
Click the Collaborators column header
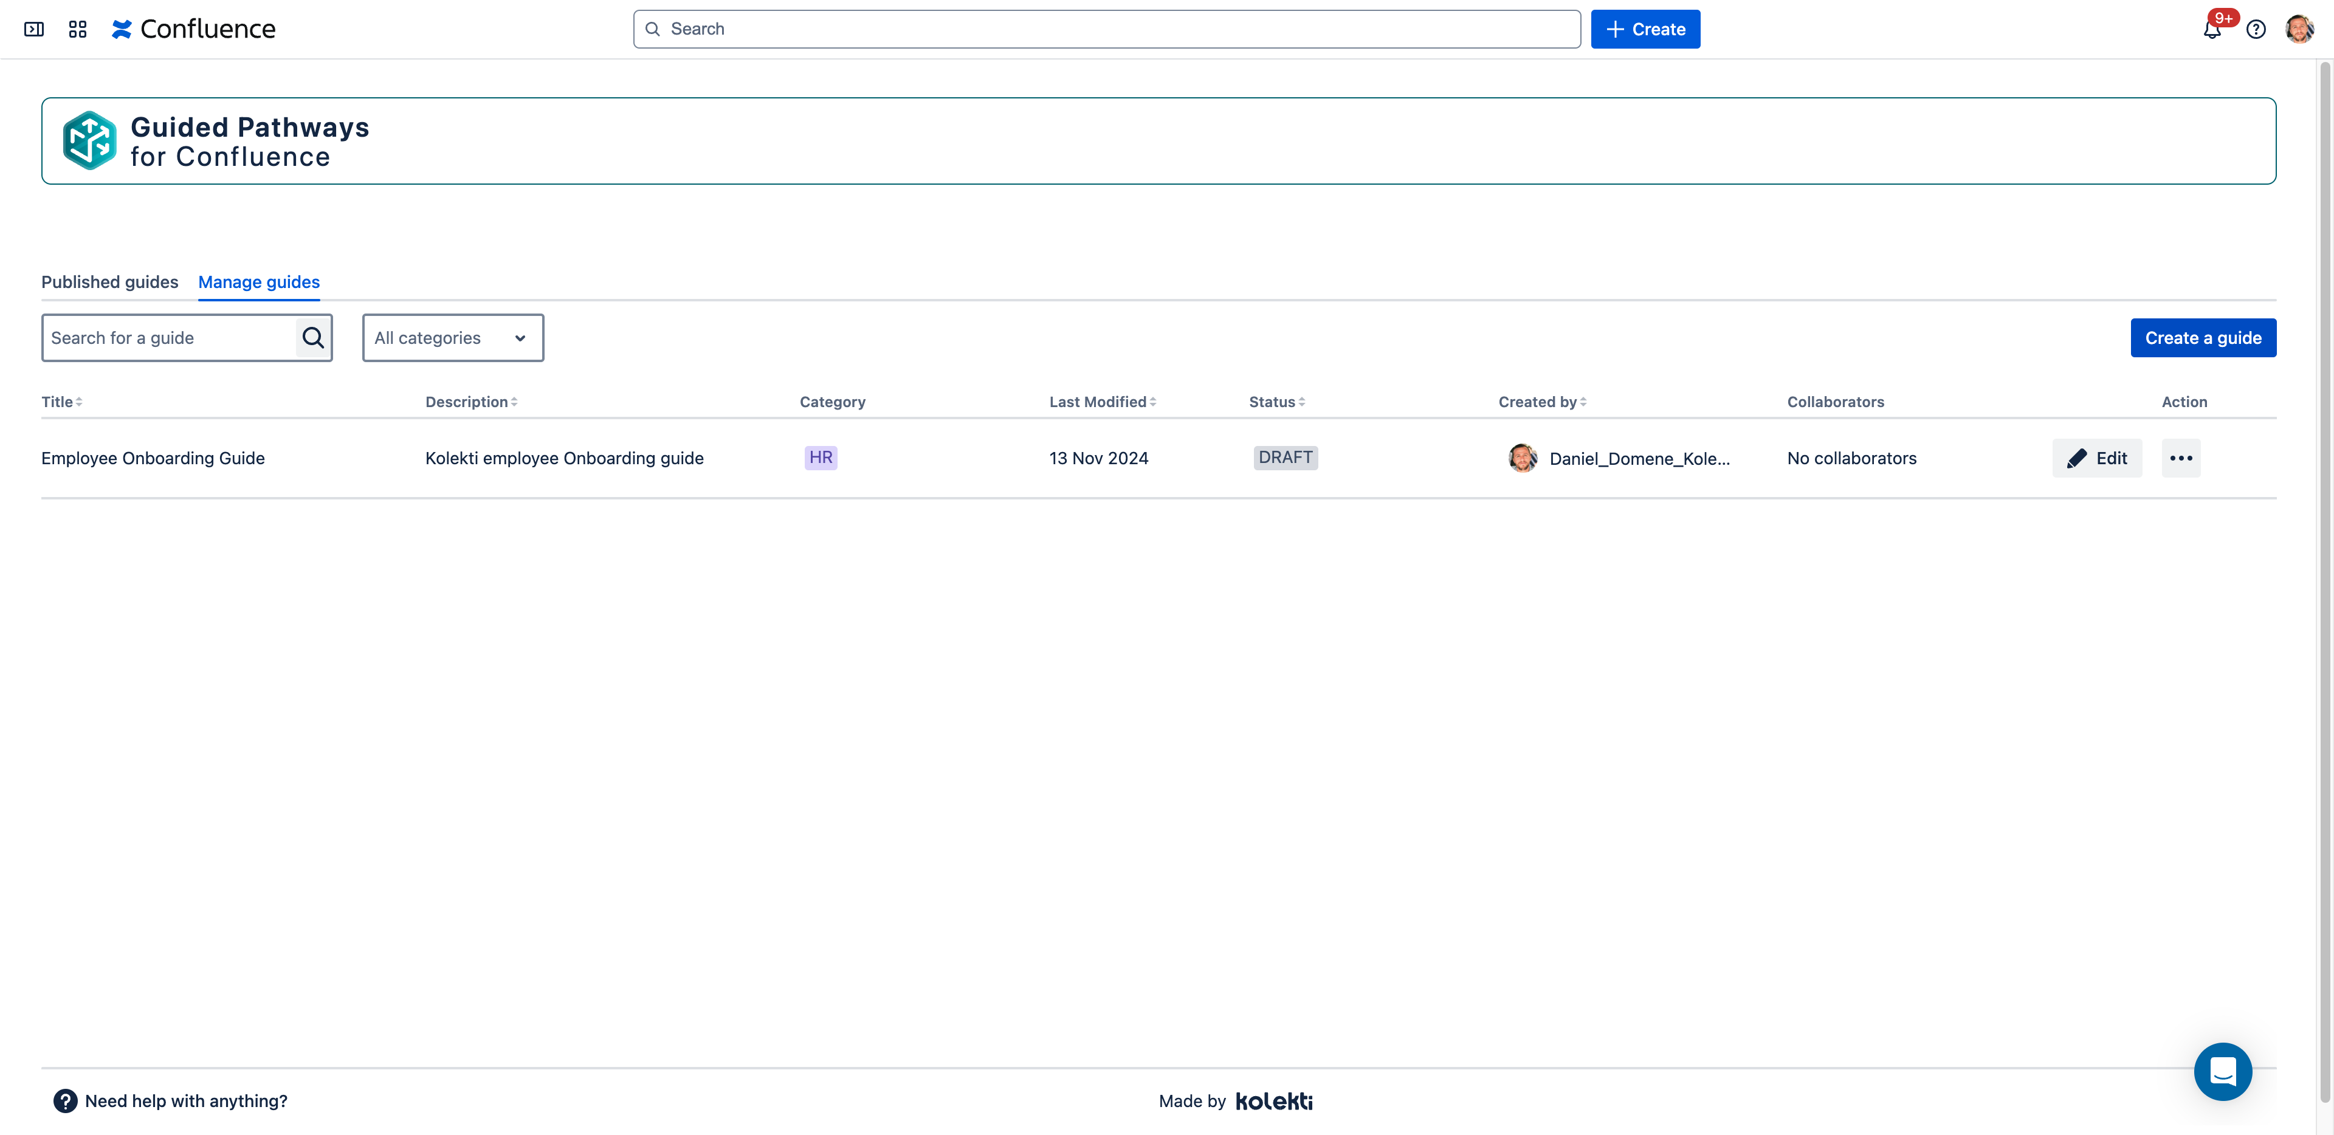pyautogui.click(x=1836, y=401)
